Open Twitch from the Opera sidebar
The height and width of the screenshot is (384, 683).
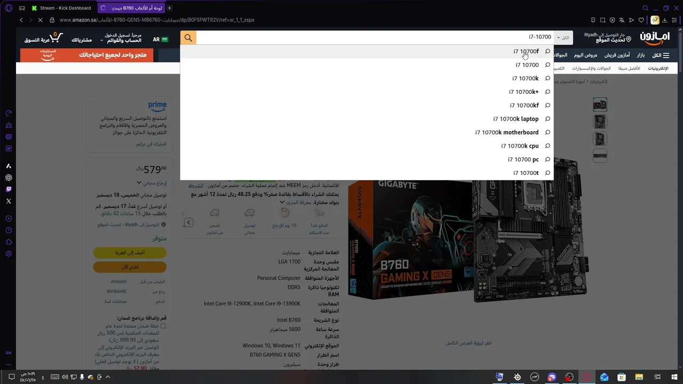click(9, 189)
